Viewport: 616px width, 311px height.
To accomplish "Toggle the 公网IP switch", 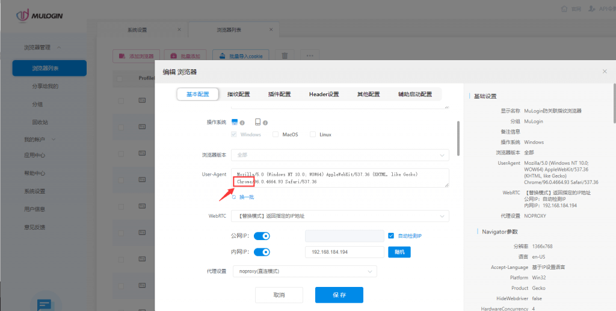I will click(262, 236).
